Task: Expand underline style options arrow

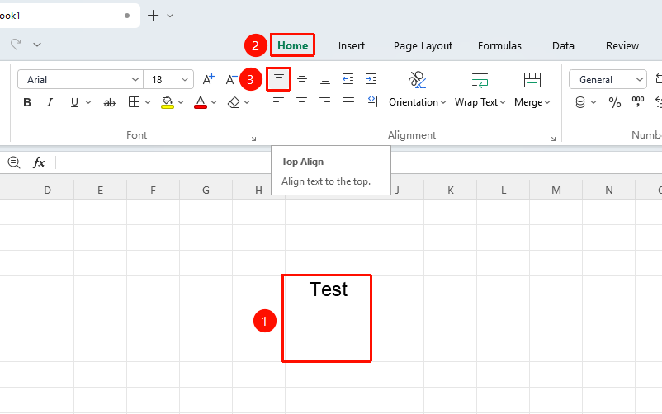Action: pyautogui.click(x=88, y=102)
